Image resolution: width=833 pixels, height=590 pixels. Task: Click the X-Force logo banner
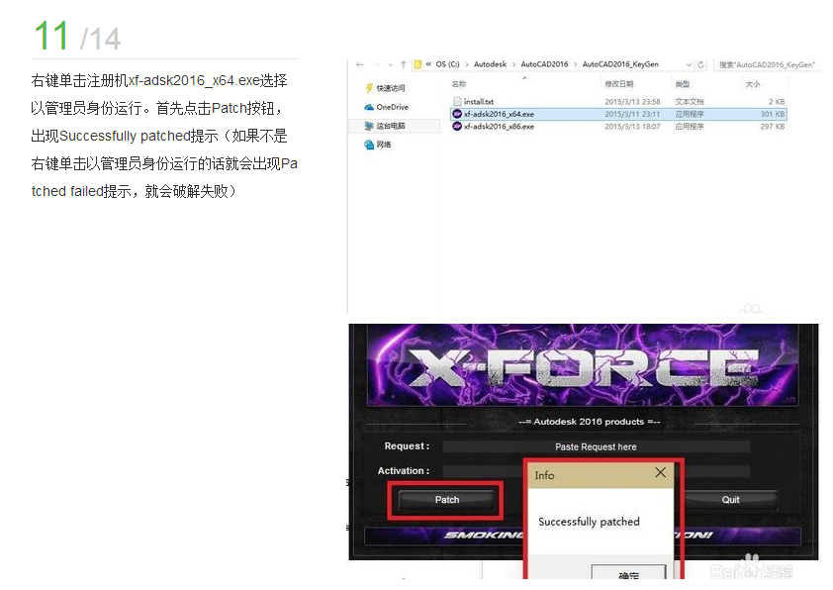point(583,365)
